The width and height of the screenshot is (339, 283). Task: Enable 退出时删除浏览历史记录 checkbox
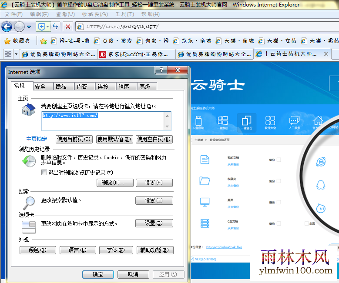(44, 173)
